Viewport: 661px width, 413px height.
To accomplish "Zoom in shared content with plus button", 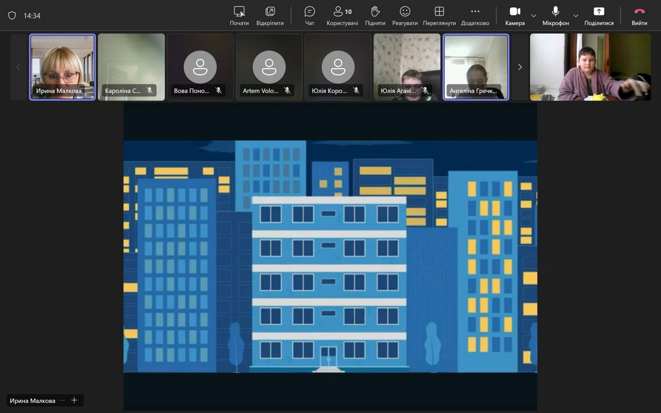I will (74, 401).
